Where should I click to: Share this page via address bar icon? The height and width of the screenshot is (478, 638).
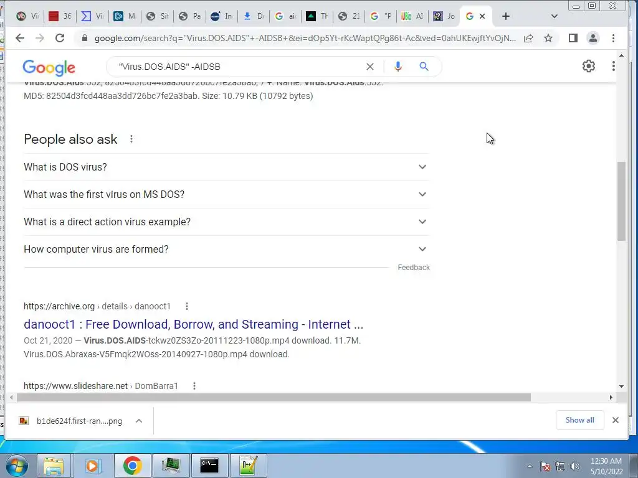(x=528, y=38)
